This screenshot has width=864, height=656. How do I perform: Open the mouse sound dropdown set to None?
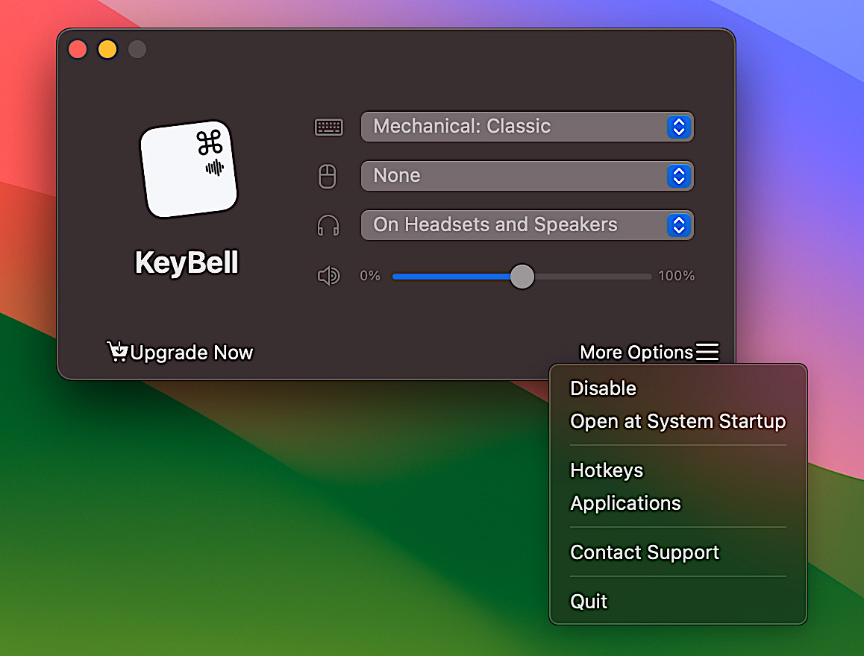[527, 176]
